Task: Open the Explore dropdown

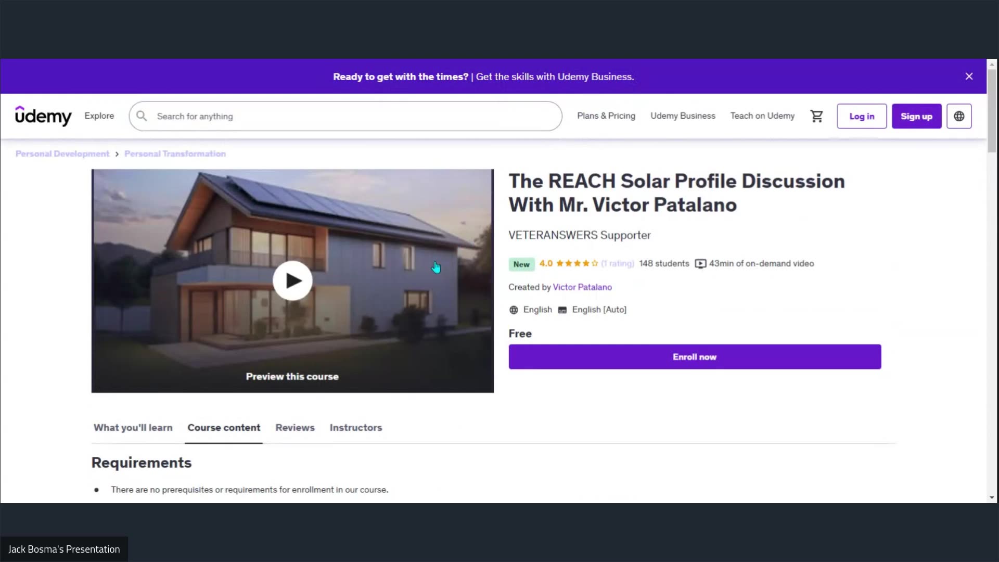Action: [x=99, y=116]
